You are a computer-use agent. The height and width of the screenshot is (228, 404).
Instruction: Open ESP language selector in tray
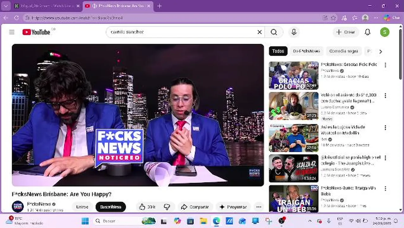tap(340, 221)
